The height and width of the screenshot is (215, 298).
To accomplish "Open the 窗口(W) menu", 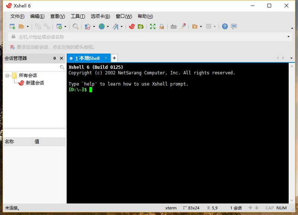I will (x=124, y=16).
